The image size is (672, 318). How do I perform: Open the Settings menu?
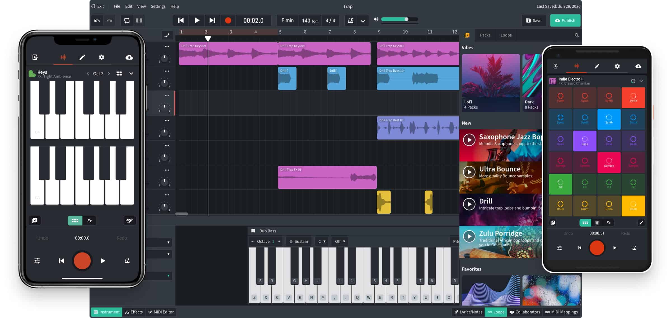click(158, 6)
